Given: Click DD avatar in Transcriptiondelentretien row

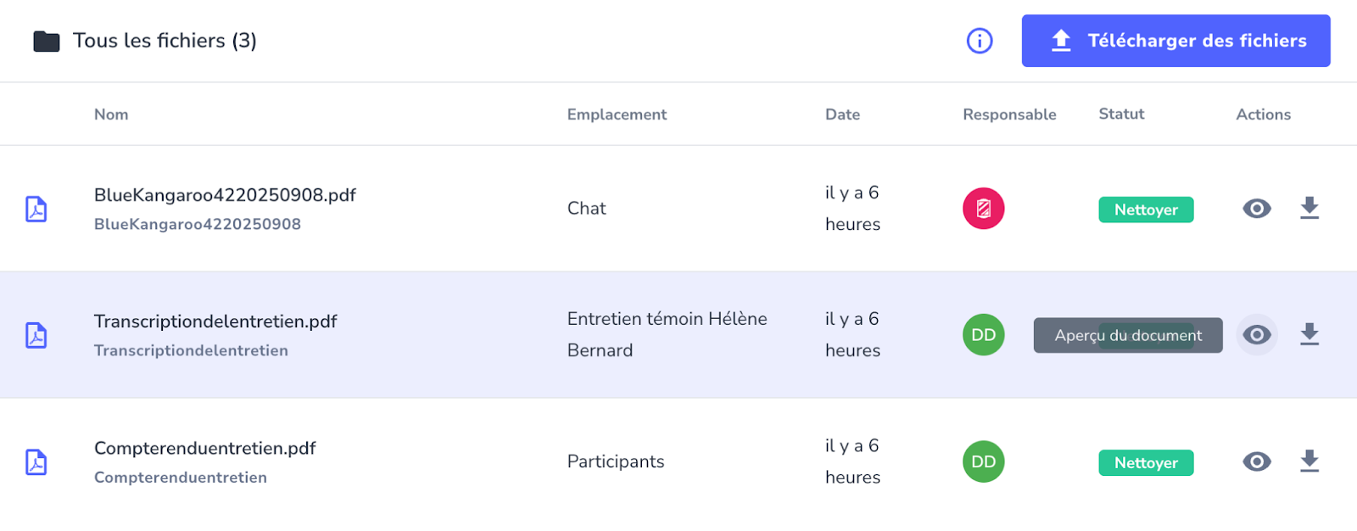Looking at the screenshot, I should (x=984, y=335).
